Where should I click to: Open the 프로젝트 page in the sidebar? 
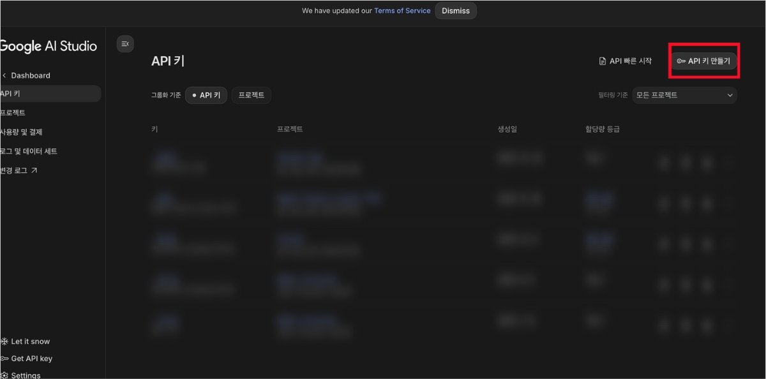tap(14, 113)
